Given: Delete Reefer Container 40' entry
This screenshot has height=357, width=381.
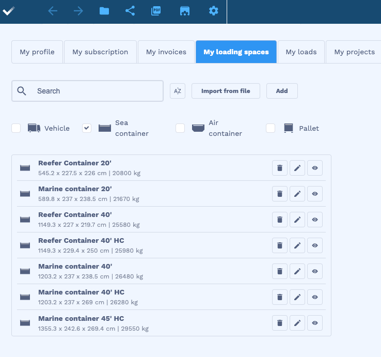Looking at the screenshot, I should [x=280, y=220].
